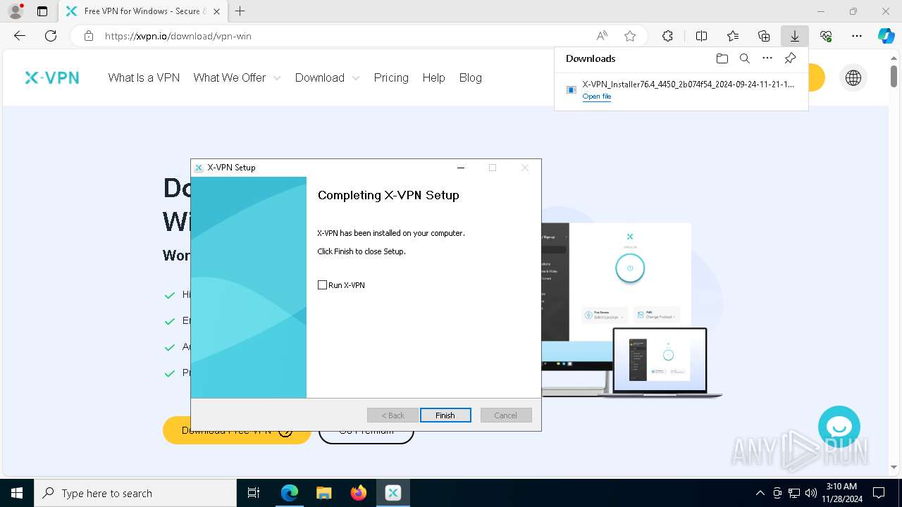Open Blog page link

click(x=471, y=77)
